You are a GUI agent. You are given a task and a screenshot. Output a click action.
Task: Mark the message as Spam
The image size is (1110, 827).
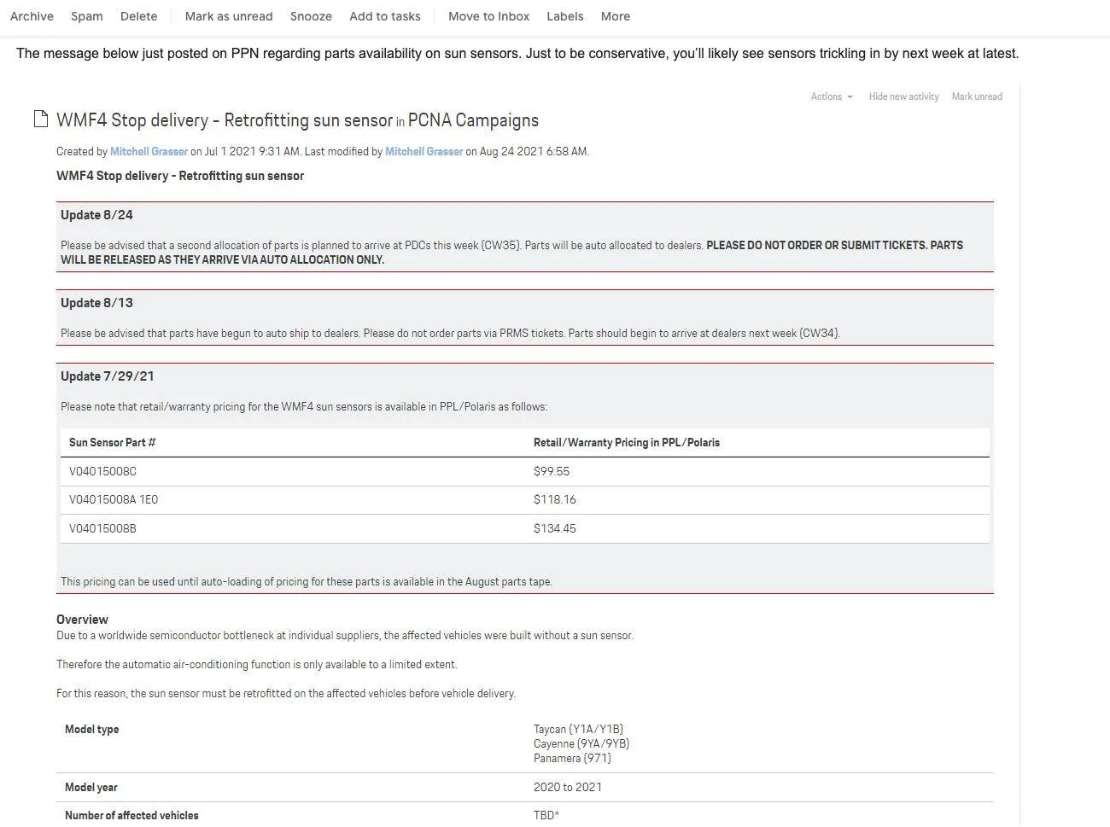tap(87, 16)
